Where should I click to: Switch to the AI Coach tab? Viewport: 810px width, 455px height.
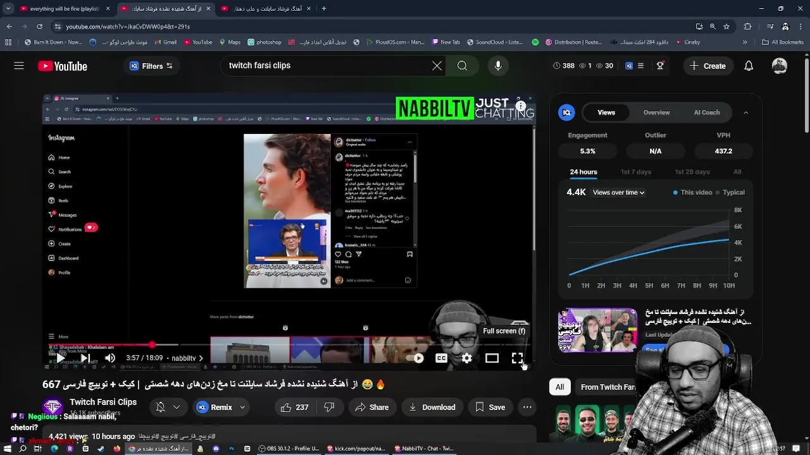coord(707,112)
